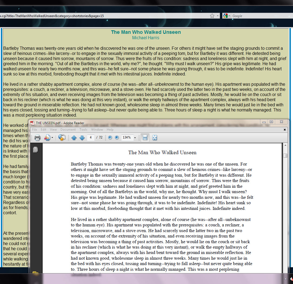Image resolution: width=293 pixels, height=284 pixels.
Task: Click the PDF scrollbar up arrow
Action: click(285, 145)
